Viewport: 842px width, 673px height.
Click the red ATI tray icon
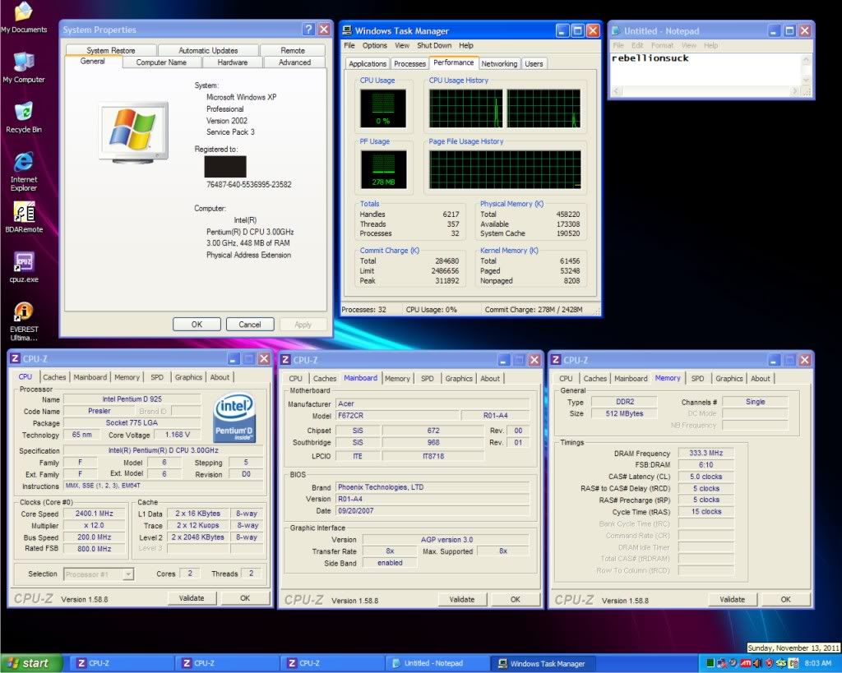tap(745, 663)
